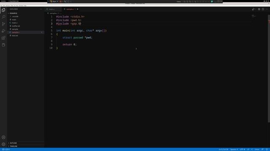Open the editor More Actions ellipsis

click(x=267, y=9)
